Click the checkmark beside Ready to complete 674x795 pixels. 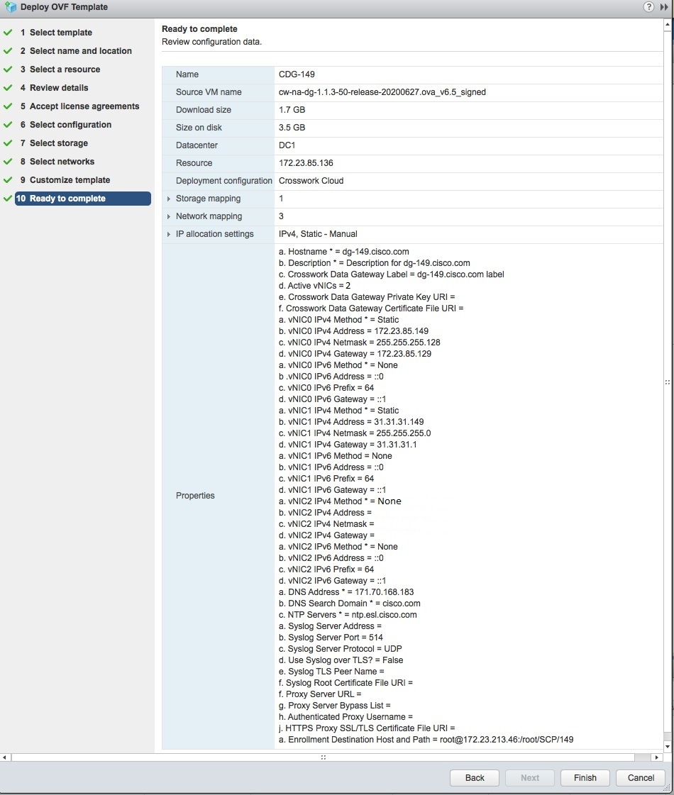point(7,199)
